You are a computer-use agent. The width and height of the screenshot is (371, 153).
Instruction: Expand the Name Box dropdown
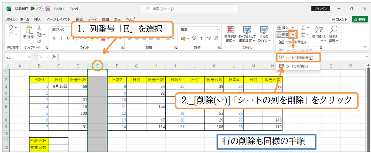(29, 57)
